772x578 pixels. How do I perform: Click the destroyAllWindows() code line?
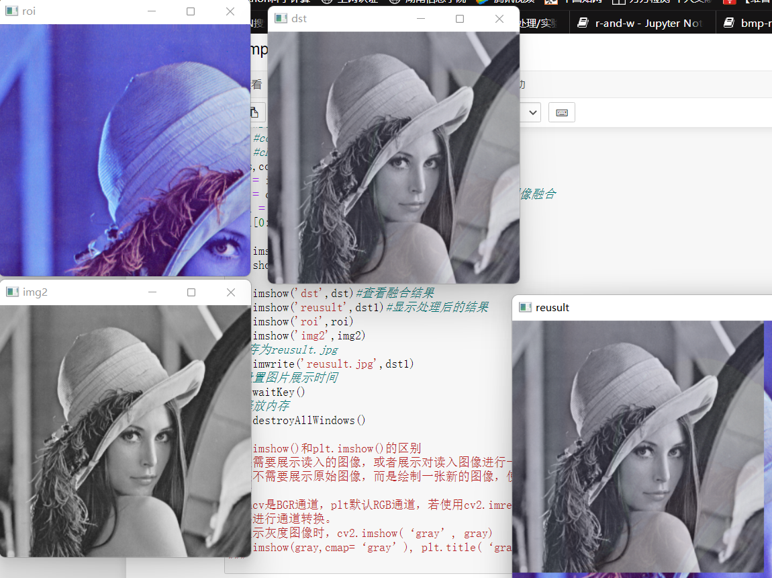click(309, 420)
